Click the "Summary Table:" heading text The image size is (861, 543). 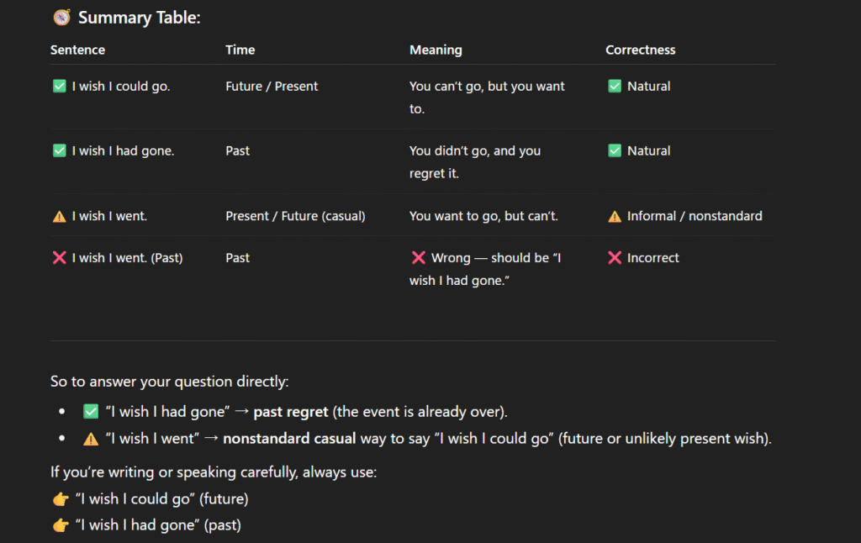(x=139, y=17)
